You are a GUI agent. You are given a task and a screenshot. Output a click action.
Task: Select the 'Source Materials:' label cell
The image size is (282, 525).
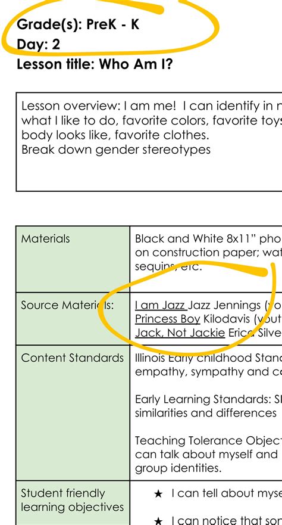[x=73, y=318]
